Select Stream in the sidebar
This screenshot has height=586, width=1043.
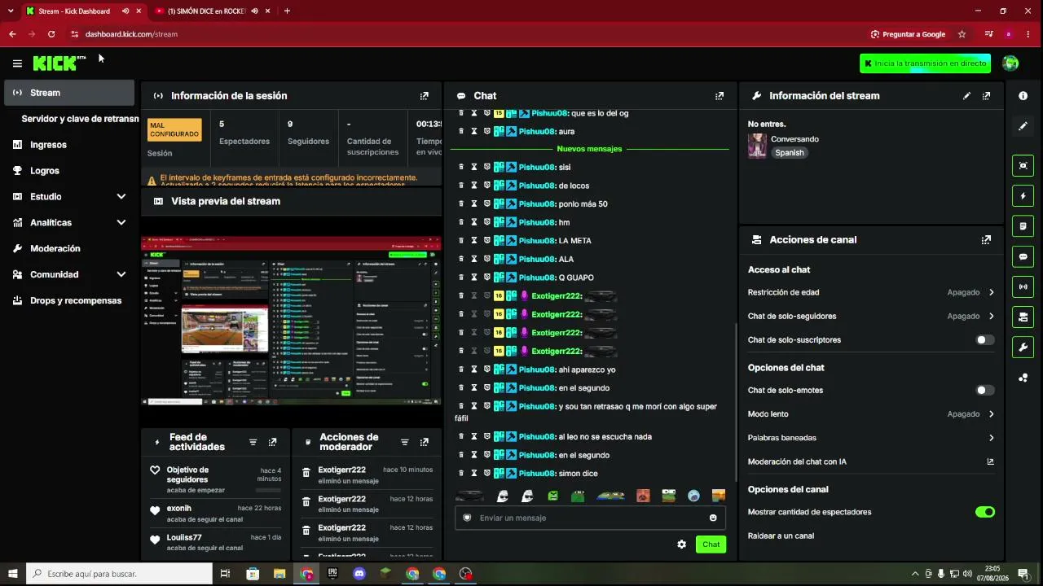point(70,93)
